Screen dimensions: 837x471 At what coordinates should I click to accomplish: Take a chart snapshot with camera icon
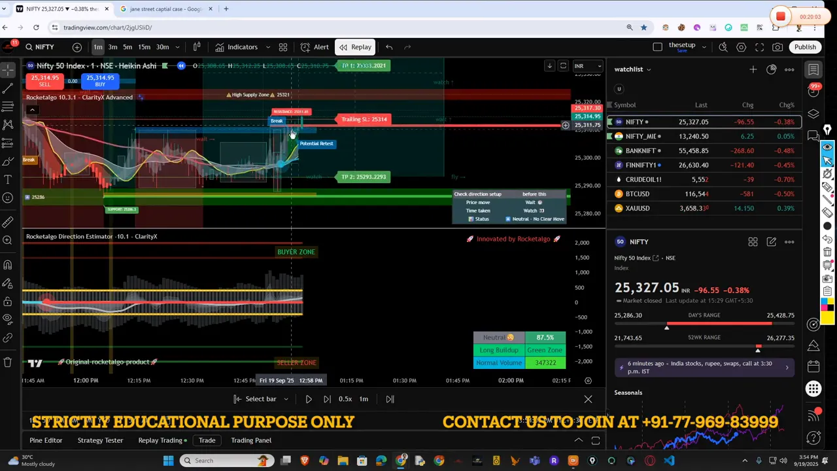[777, 47]
